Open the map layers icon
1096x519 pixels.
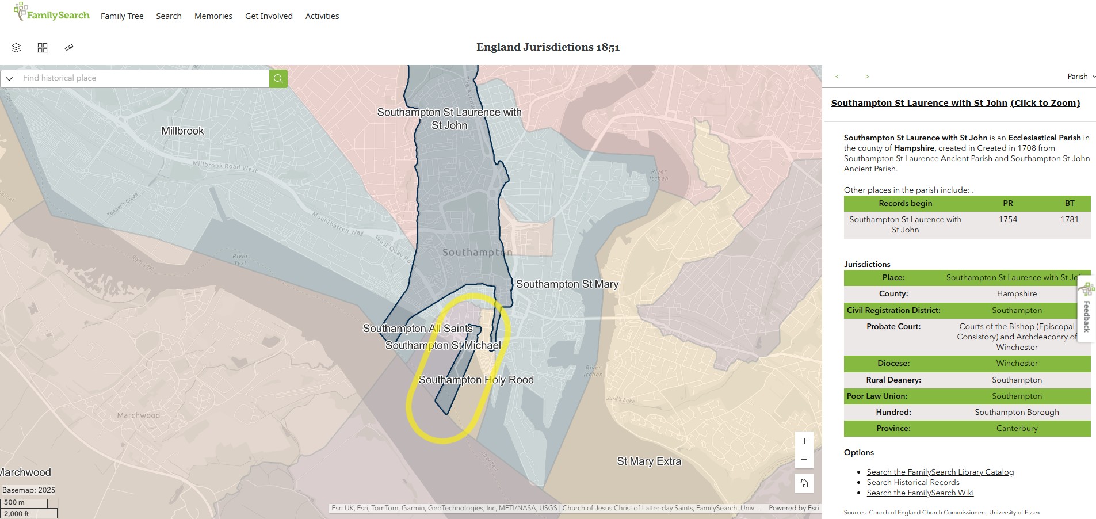(16, 48)
